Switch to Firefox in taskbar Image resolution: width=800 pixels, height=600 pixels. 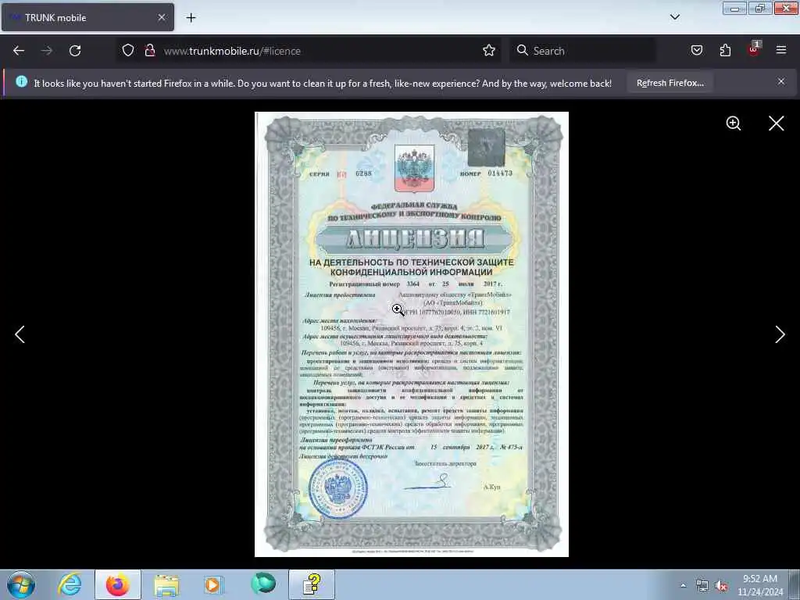(x=118, y=584)
